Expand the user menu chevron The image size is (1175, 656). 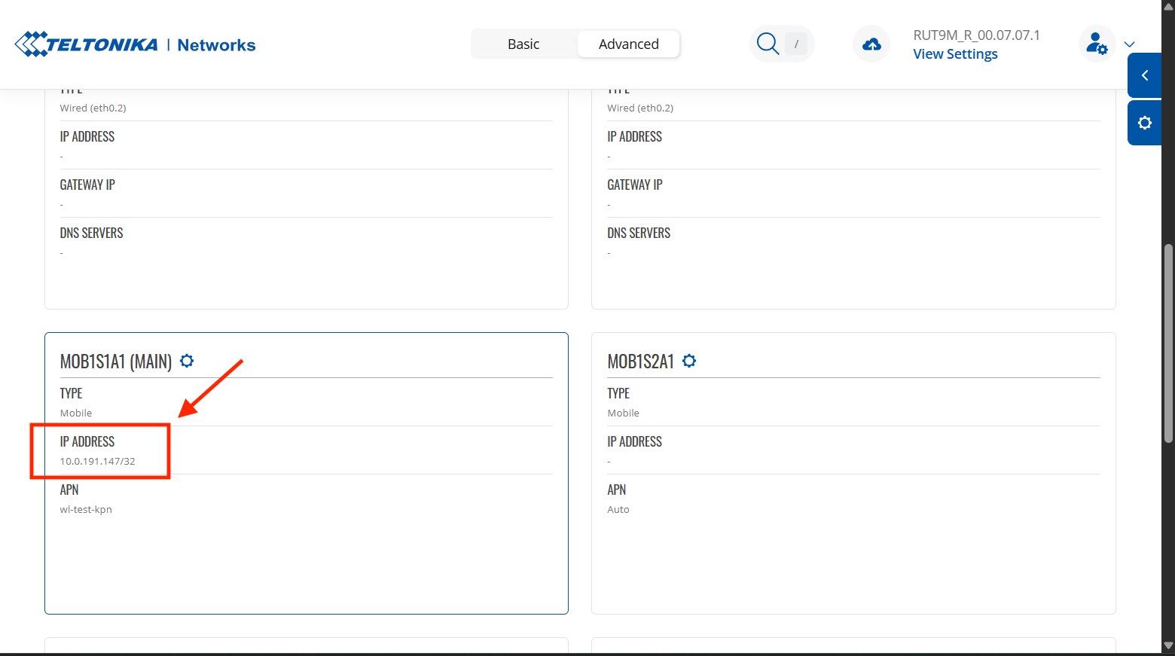tap(1129, 44)
